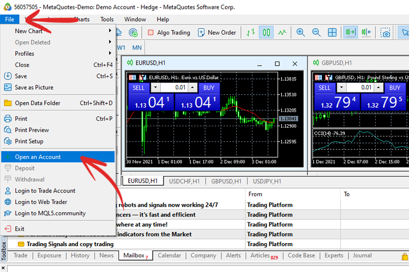Open the File menu
The width and height of the screenshot is (409, 272).
10,19
